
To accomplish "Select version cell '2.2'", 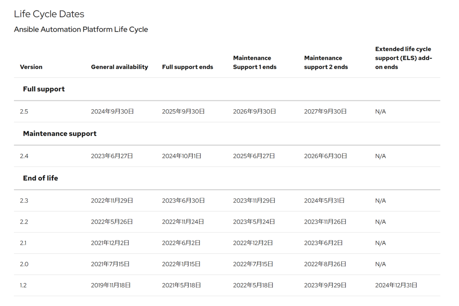I will tap(24, 222).
